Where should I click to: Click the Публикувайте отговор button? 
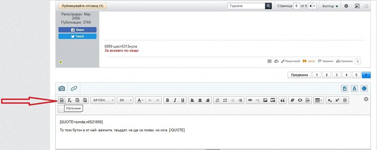(82, 6)
